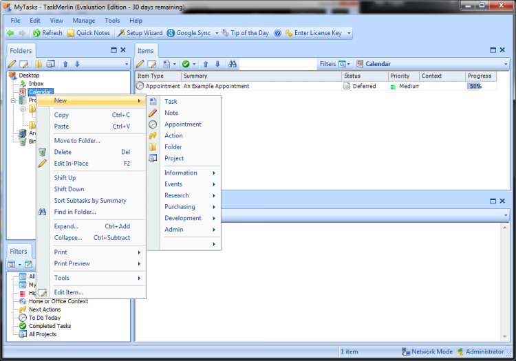Viewport: 516px width, 361px height.
Task: Click new item icon in Items toolbar
Action: (167, 64)
